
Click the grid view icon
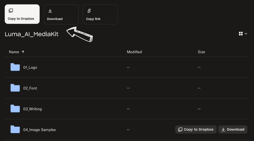(241, 34)
